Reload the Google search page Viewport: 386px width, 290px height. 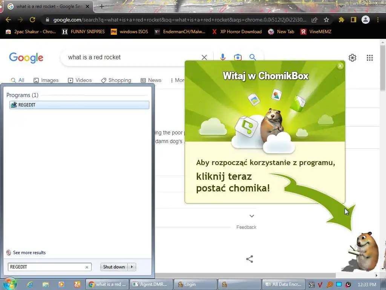pos(32,20)
